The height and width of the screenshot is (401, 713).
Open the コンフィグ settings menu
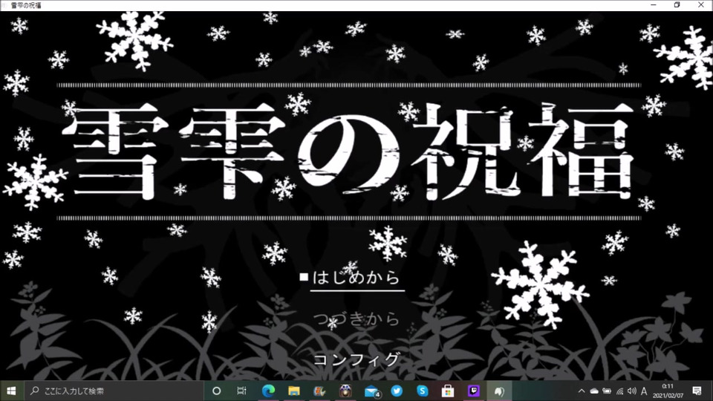click(356, 359)
